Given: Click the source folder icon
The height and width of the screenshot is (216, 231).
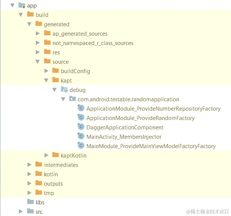Looking at the screenshot, I should (x=47, y=61).
